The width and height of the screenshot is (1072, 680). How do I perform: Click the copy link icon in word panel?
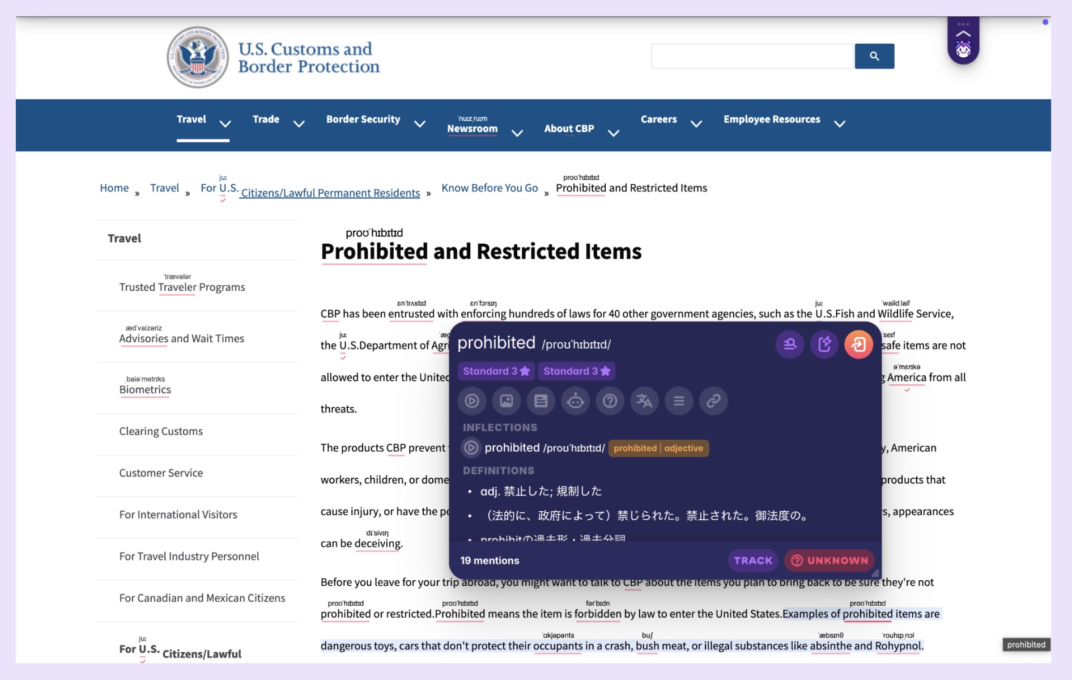(x=713, y=401)
